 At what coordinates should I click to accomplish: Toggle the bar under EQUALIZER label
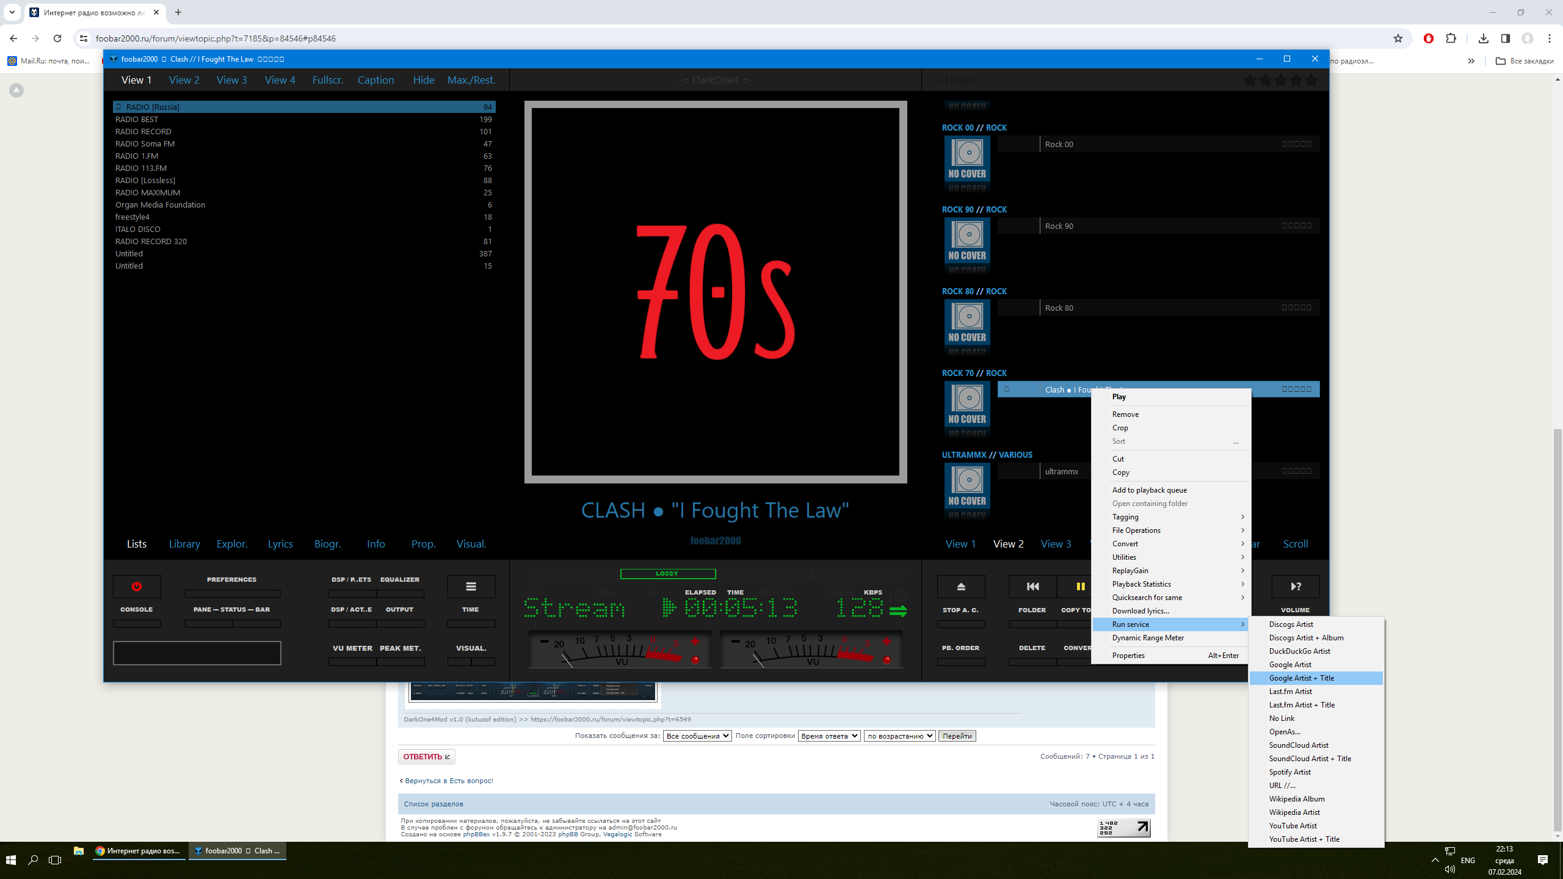coord(400,593)
